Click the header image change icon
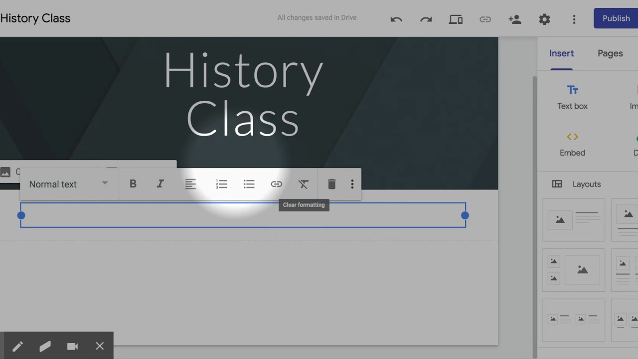The width and height of the screenshot is (638, 359). pos(5,172)
